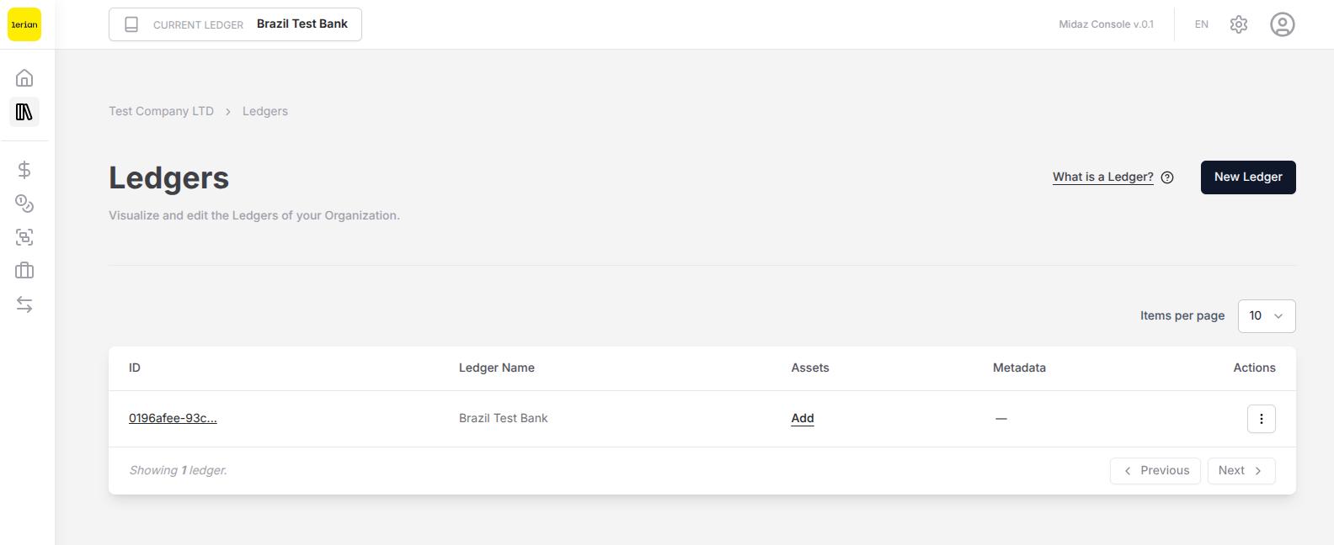
Task: Click the Showing 1 ledger text
Action: coord(178,470)
